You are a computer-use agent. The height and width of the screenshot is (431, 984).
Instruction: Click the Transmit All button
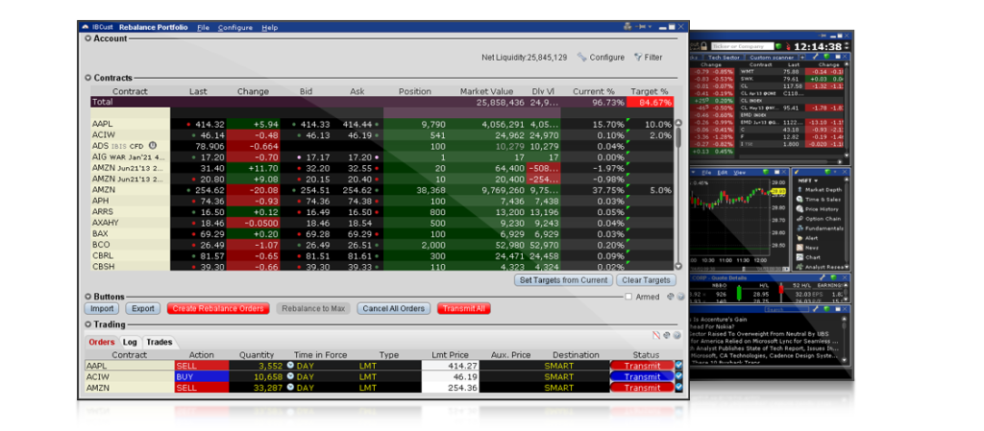pyautogui.click(x=464, y=308)
